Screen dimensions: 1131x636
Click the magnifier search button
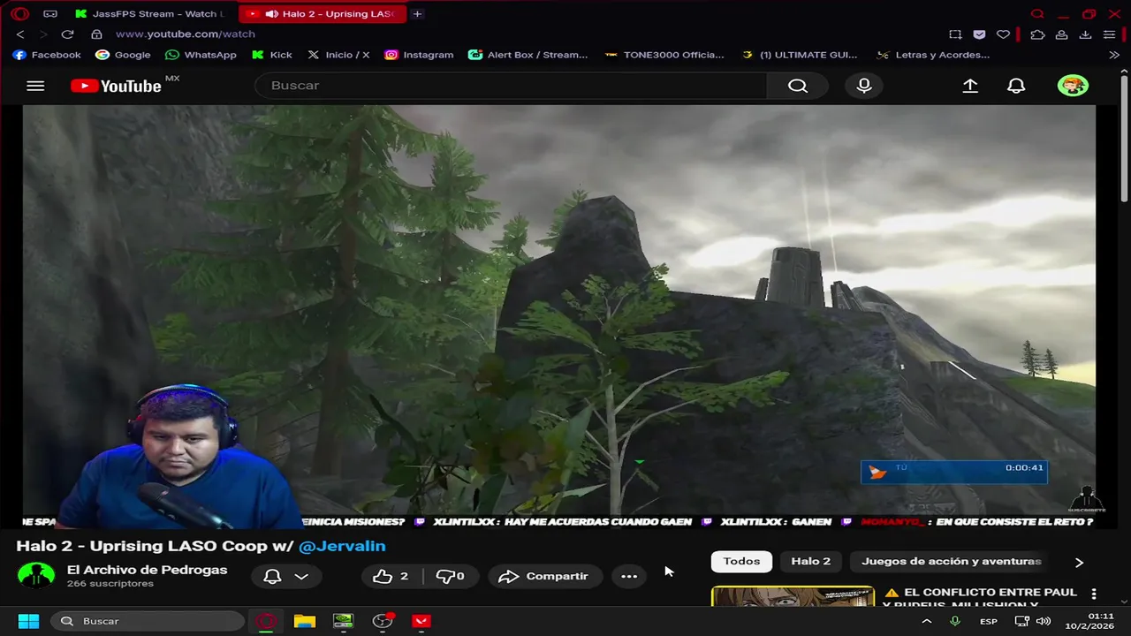click(x=798, y=86)
